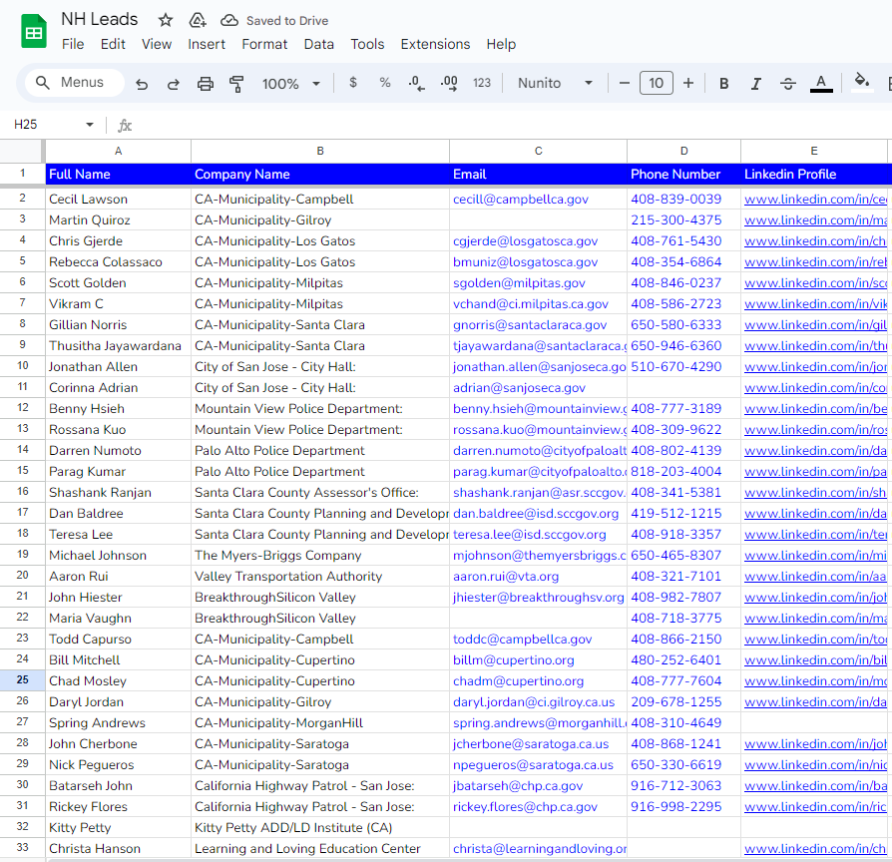Click the undo arrow icon
The image size is (892, 862).
coord(142,84)
